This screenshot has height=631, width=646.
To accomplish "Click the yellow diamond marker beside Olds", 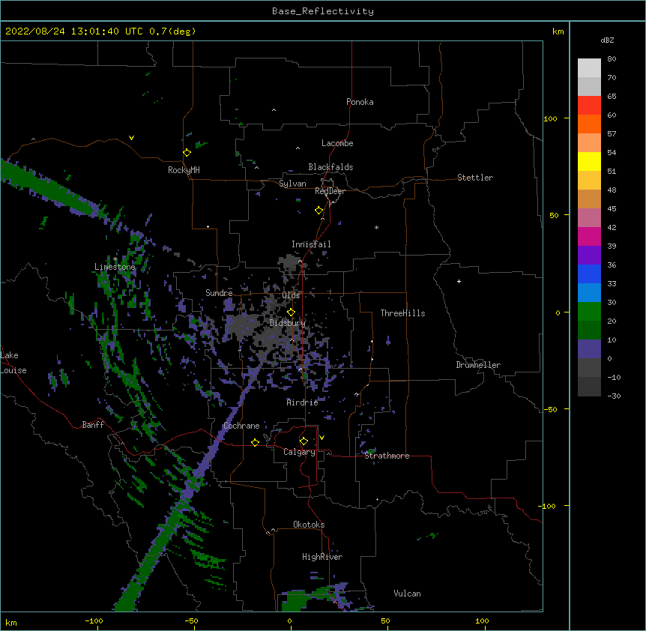I will pos(291,313).
